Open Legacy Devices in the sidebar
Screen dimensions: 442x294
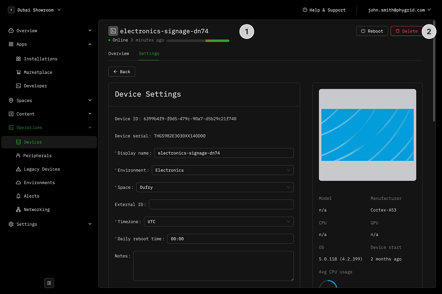49,169
